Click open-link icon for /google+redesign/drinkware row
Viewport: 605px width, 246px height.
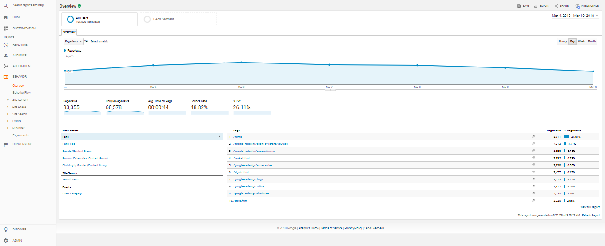[x=533, y=194]
